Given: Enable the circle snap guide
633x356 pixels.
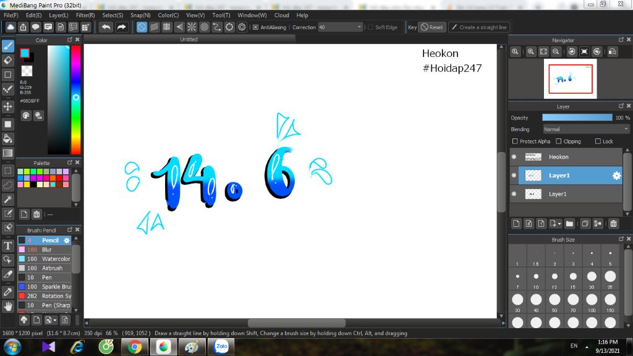Looking at the screenshot, I should 204,27.
